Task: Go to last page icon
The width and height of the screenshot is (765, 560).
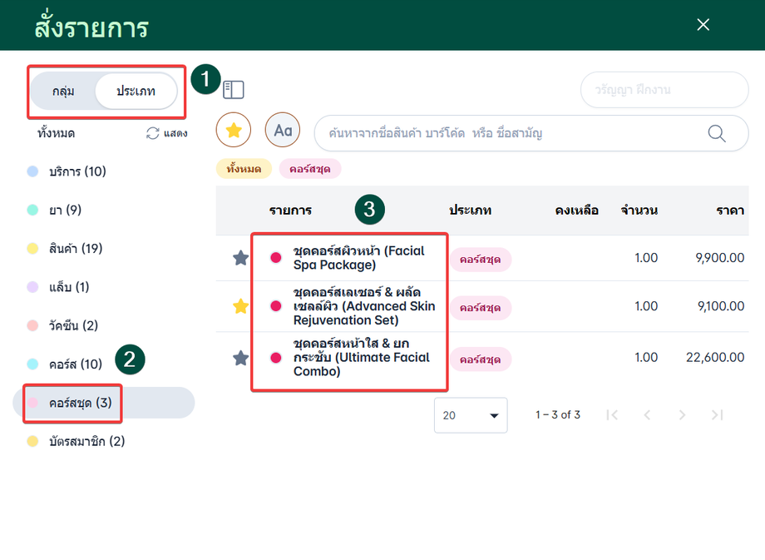Action: (x=717, y=415)
